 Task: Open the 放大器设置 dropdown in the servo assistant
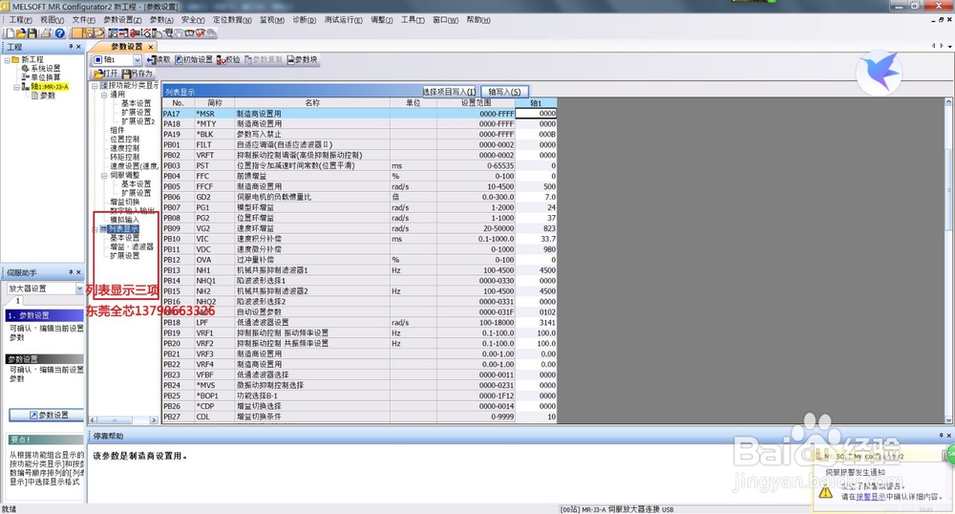click(x=79, y=289)
